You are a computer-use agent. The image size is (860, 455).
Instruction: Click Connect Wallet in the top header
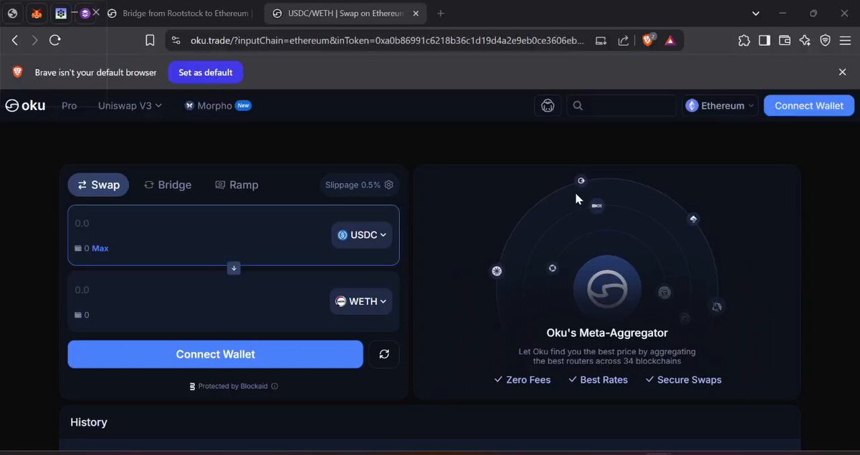coord(809,106)
